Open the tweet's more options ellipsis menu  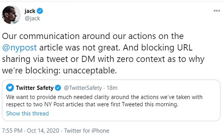click(x=217, y=11)
